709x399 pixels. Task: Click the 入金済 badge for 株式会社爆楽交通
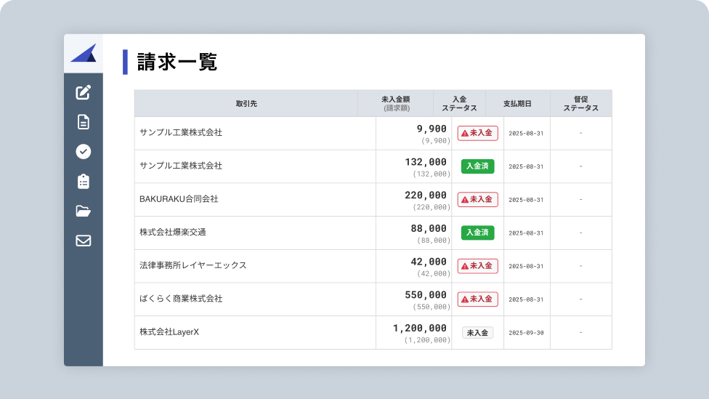pyautogui.click(x=477, y=233)
